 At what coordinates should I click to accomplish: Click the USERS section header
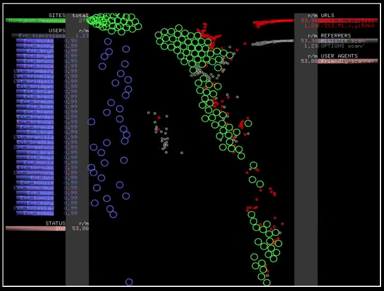pos(56,30)
